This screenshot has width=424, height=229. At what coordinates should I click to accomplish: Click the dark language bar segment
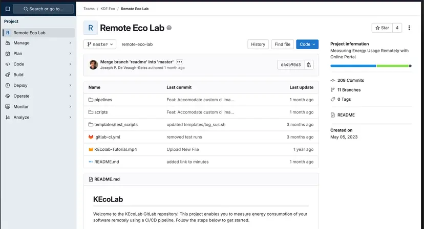pyautogui.click(x=410, y=66)
